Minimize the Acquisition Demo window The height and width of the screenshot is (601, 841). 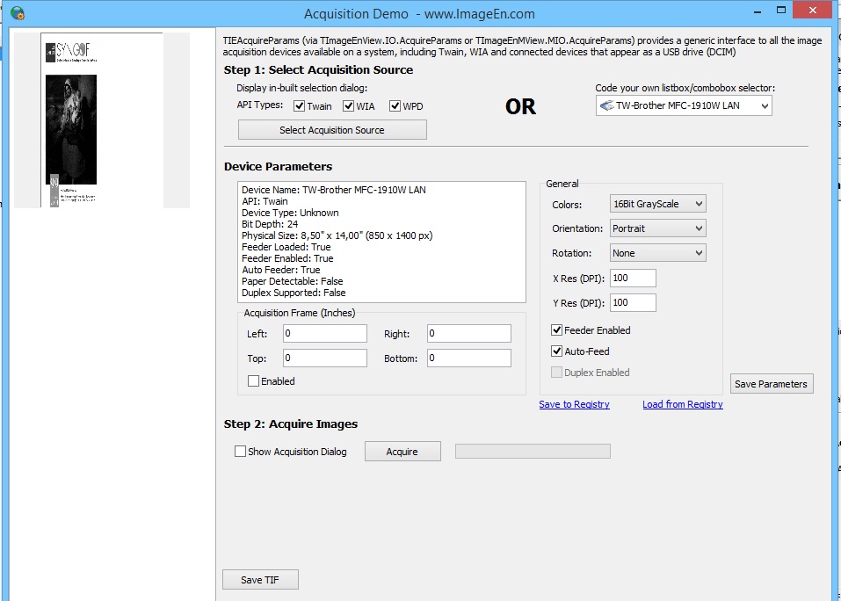758,11
